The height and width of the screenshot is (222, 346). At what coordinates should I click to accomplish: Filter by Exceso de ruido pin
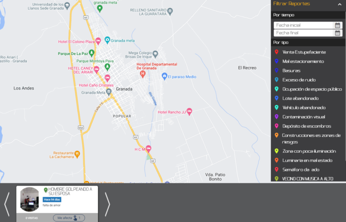[x=277, y=80]
